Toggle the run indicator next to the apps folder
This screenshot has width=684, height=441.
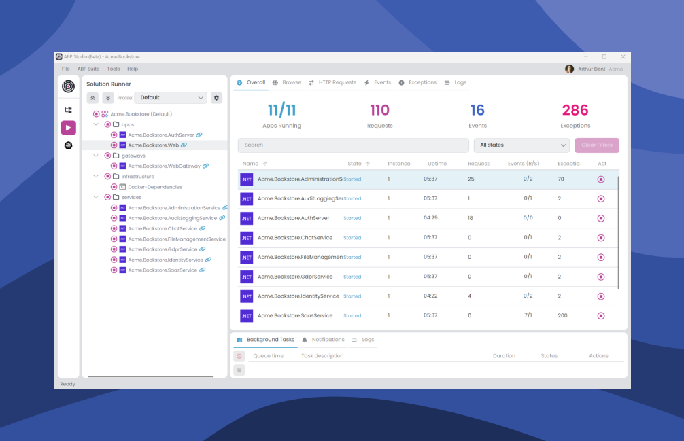tap(107, 124)
